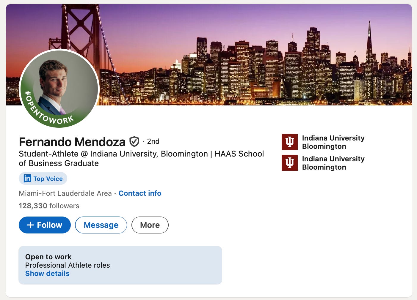
Task: Open first Indiana University Bloomington text link
Action: tap(333, 142)
